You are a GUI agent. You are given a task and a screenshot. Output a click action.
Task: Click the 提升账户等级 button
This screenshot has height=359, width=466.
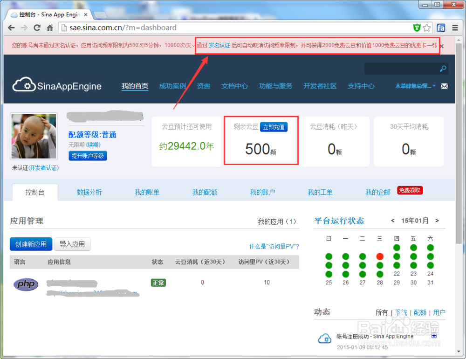point(88,156)
